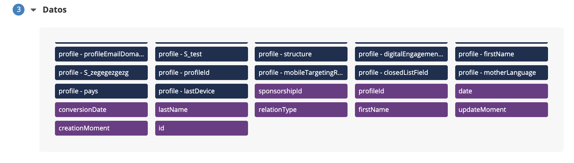Choose the updateMoment chip
Viewport: 574px width, 163px height.
[501, 110]
